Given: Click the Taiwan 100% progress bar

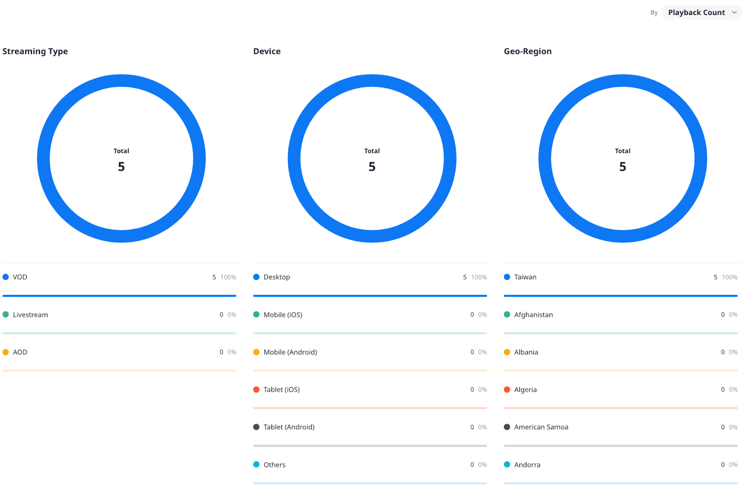Looking at the screenshot, I should 621,296.
